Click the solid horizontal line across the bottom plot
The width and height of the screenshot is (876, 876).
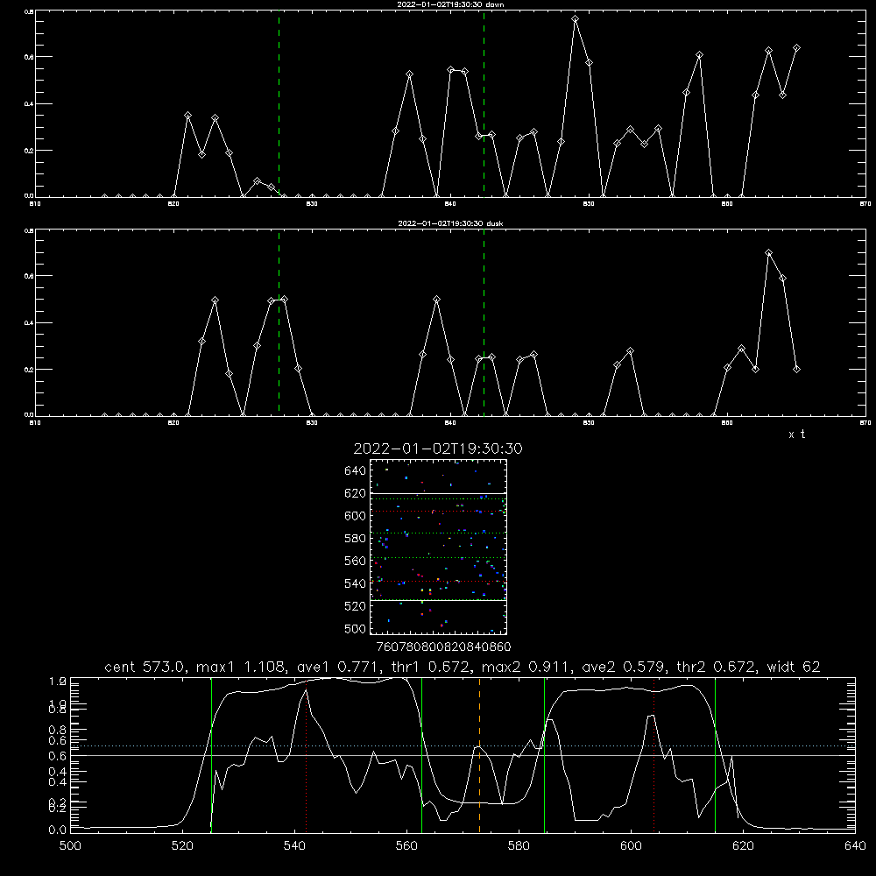[463, 755]
